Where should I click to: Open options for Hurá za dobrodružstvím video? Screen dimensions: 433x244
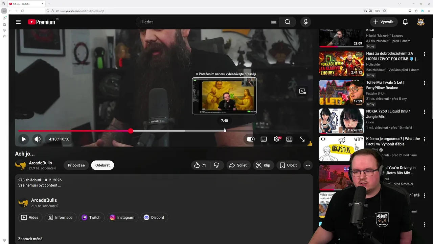coord(425,54)
